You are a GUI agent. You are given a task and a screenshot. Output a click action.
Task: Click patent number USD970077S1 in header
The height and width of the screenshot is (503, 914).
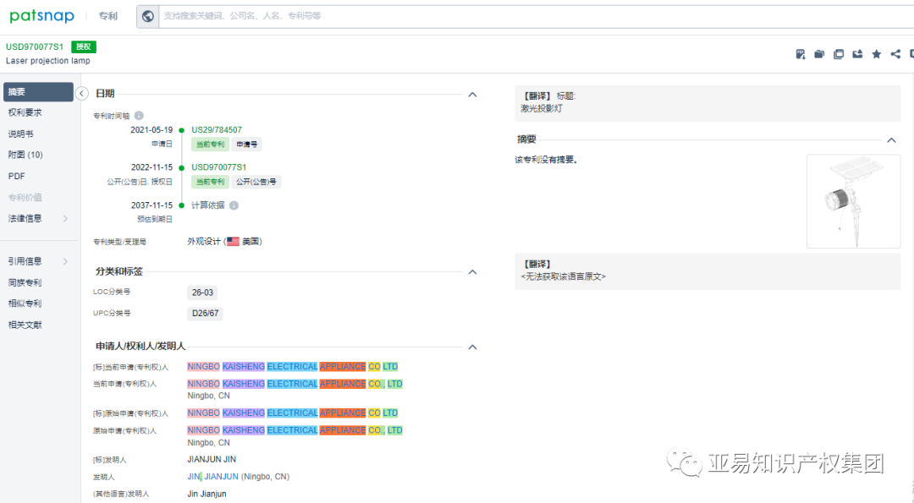(x=35, y=46)
